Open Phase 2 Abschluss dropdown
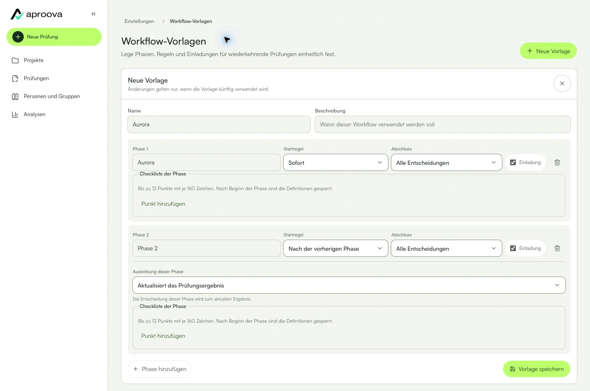Image resolution: width=590 pixels, height=391 pixels. coord(447,248)
